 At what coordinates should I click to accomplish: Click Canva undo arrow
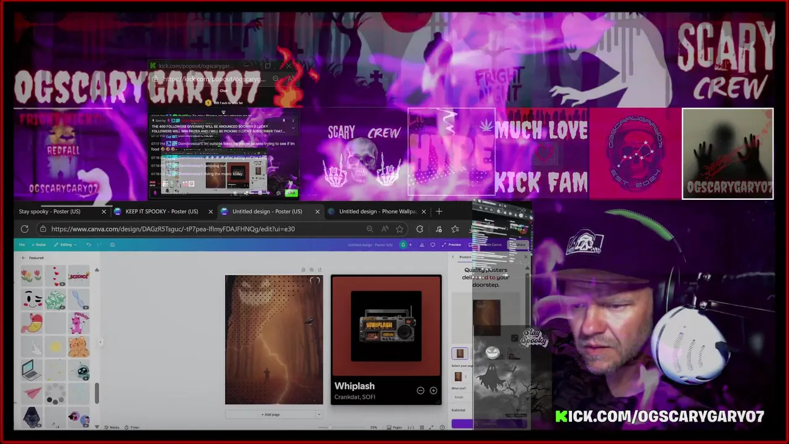point(88,245)
